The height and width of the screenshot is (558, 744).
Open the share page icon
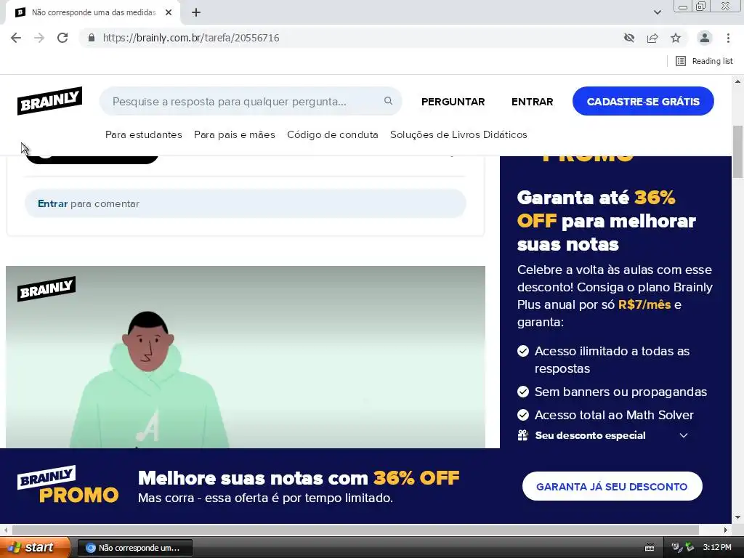pos(652,38)
